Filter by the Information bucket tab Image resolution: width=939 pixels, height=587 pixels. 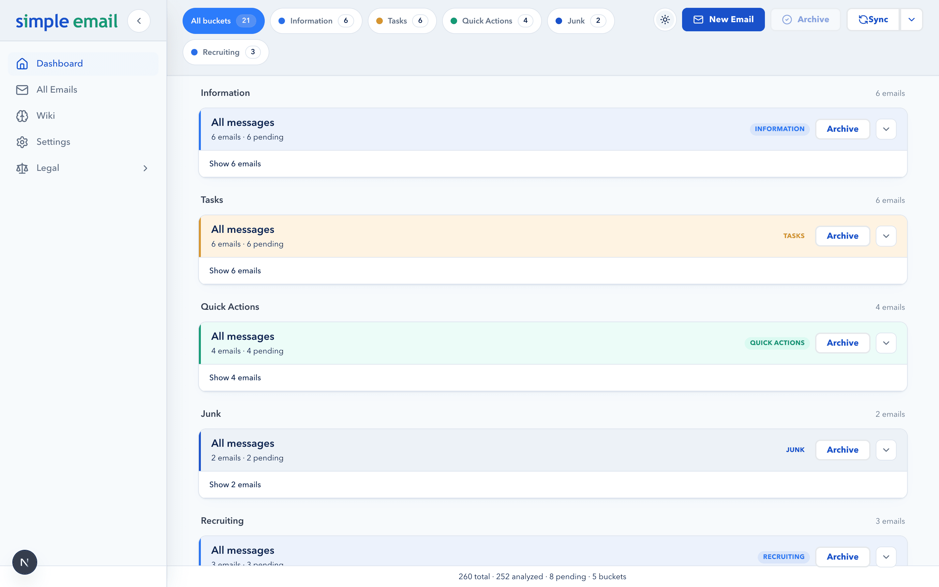pos(316,21)
